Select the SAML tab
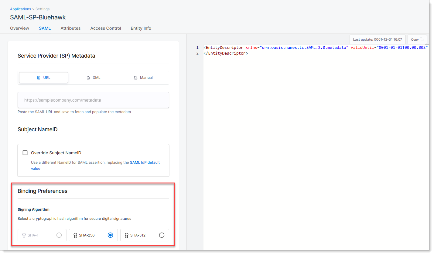434x255 pixels. coord(45,28)
